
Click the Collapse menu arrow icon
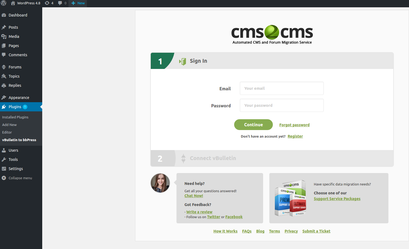click(4, 178)
